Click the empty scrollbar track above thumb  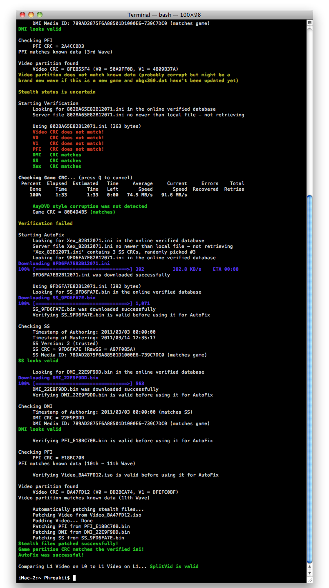(309, 110)
